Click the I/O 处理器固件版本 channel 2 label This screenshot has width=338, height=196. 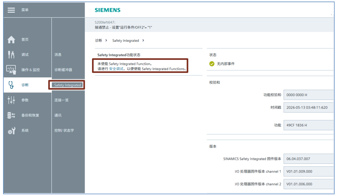click(x=258, y=184)
